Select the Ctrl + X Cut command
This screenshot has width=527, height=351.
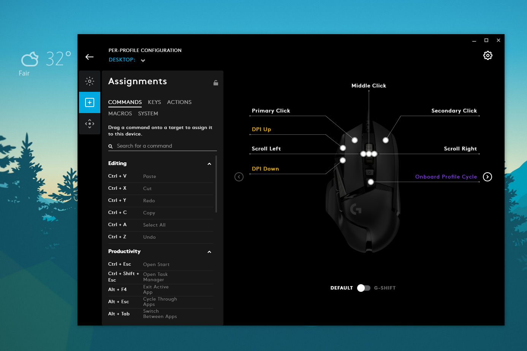coord(160,189)
